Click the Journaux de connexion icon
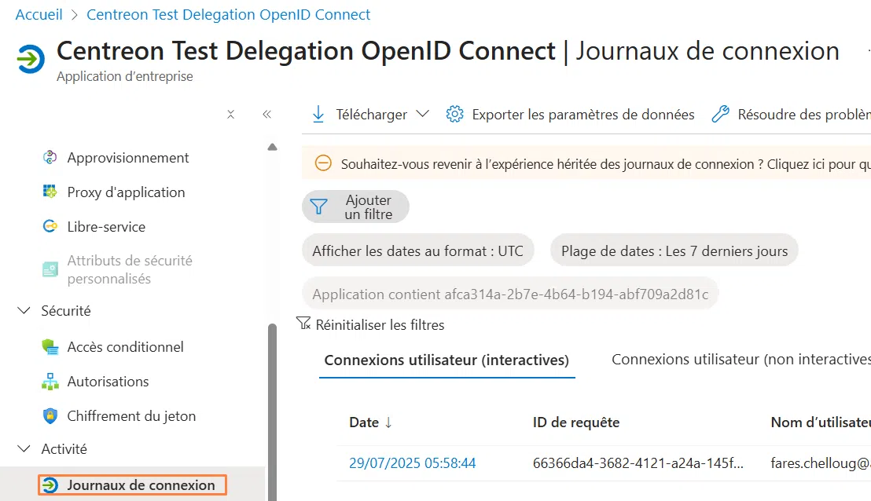 click(x=49, y=485)
